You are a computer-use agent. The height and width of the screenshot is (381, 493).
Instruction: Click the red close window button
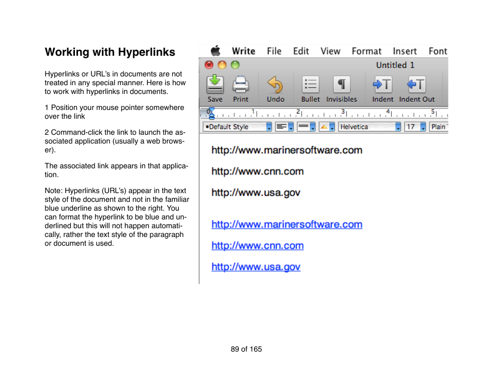pos(209,65)
